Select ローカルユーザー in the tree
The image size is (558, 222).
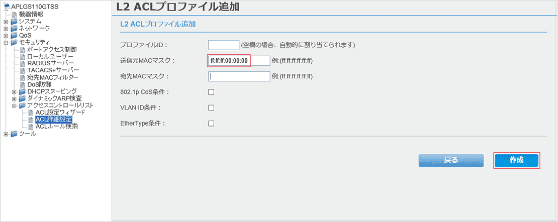click(x=50, y=57)
